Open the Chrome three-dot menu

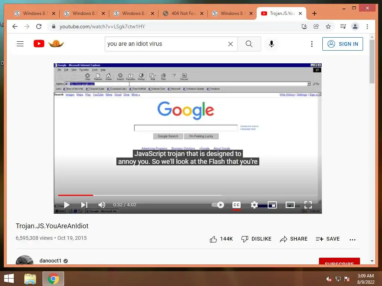(367, 26)
